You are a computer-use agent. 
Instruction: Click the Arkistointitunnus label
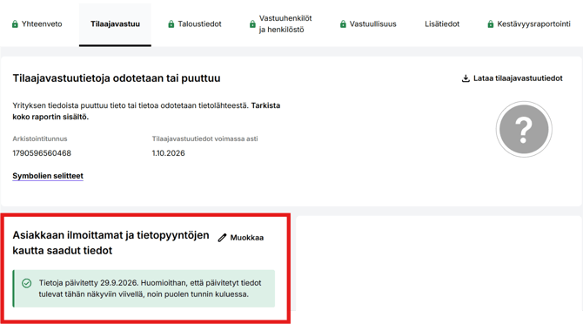click(40, 138)
